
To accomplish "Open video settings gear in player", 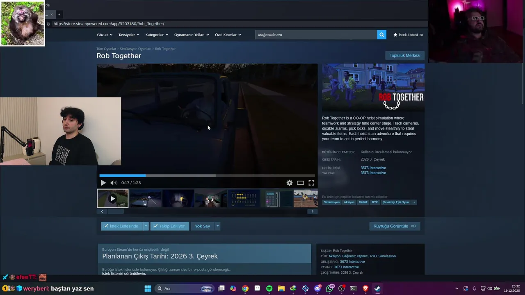I will pos(290,183).
